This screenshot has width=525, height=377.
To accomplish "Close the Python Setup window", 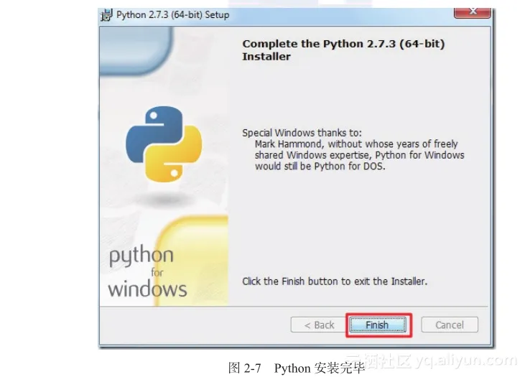I will (x=473, y=12).
